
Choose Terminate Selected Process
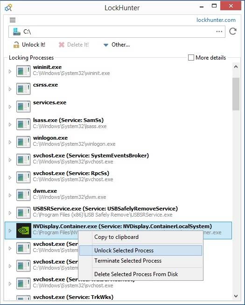coord(140,261)
